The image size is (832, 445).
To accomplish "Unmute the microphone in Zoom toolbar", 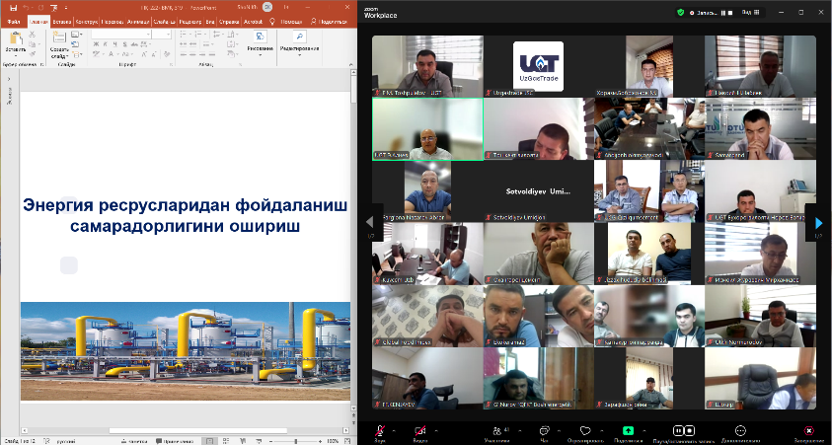I will point(380,430).
